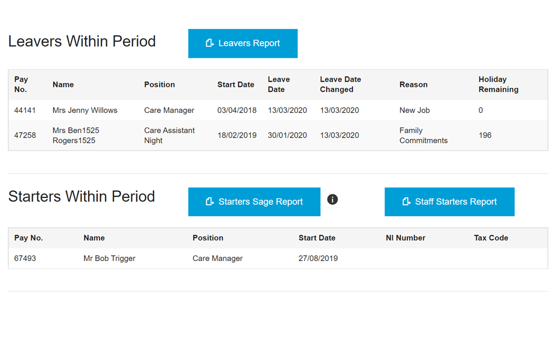Click the download icon on Leavers Report button
The height and width of the screenshot is (341, 554).
click(x=210, y=43)
